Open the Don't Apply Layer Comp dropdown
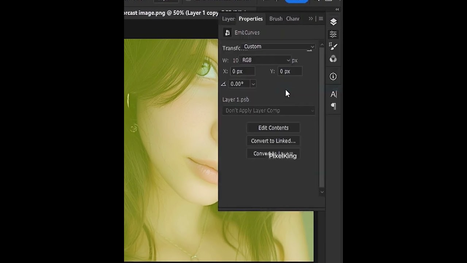Screen dimensions: 467x263 [269, 111]
